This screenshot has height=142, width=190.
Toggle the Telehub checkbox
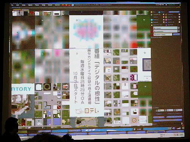point(179,14)
